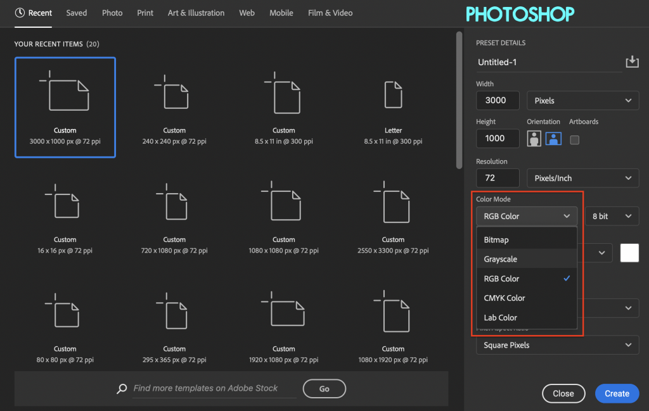This screenshot has width=649, height=411.
Task: Click the Untitled-1 document name field
Action: (x=549, y=63)
